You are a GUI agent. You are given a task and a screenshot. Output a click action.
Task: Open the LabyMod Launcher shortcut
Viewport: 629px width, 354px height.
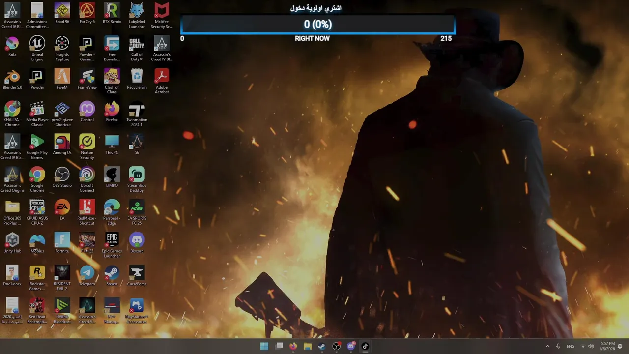pos(137,16)
